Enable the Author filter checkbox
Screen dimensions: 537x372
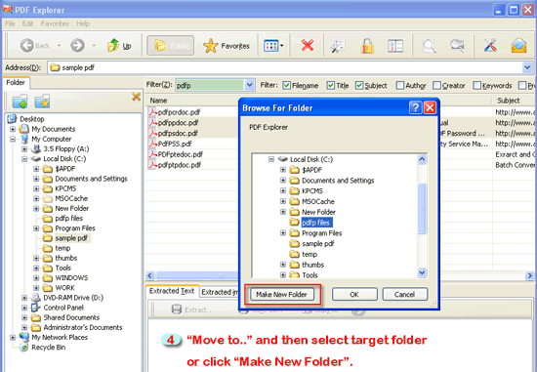399,85
